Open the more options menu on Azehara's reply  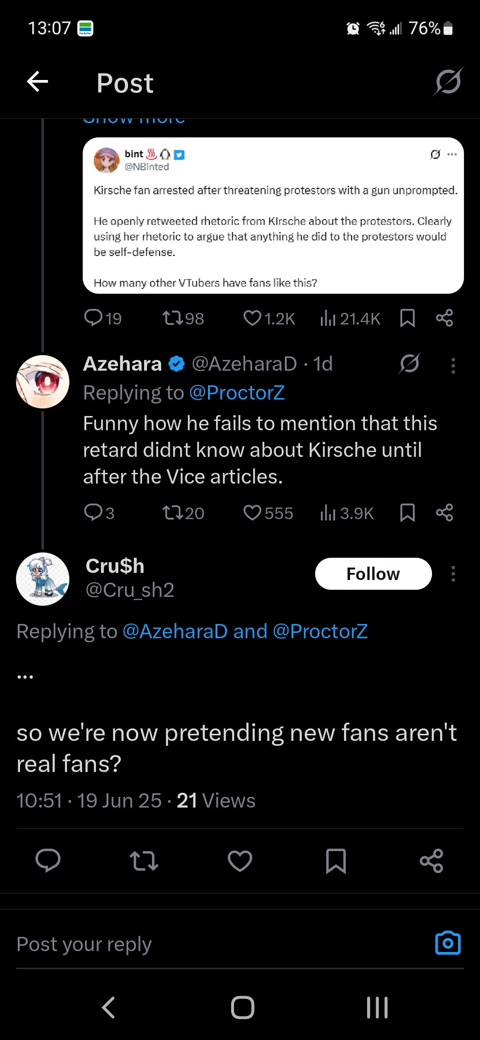click(x=453, y=365)
